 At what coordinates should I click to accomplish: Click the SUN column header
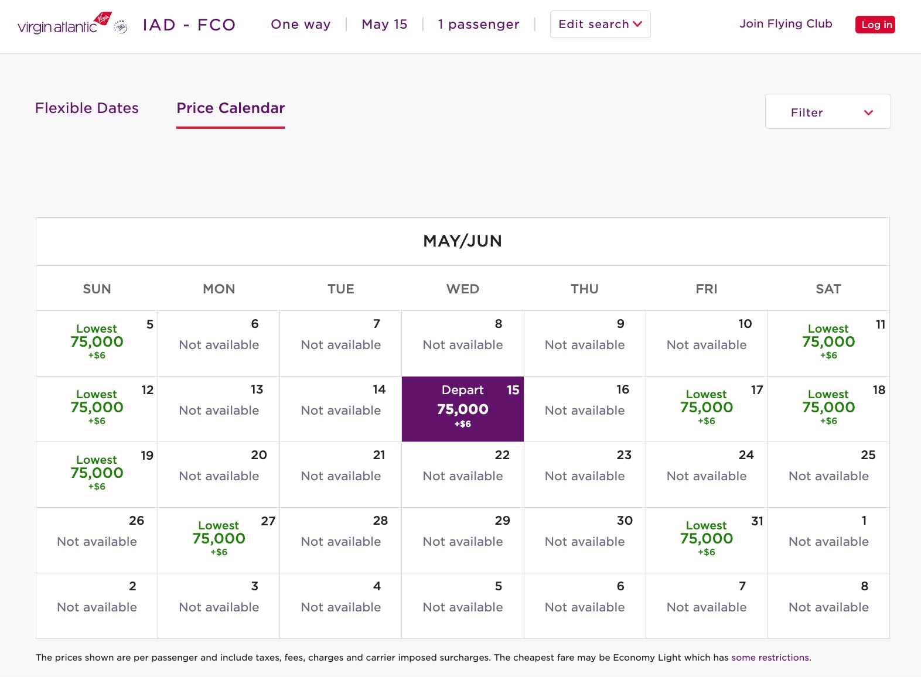click(x=97, y=289)
